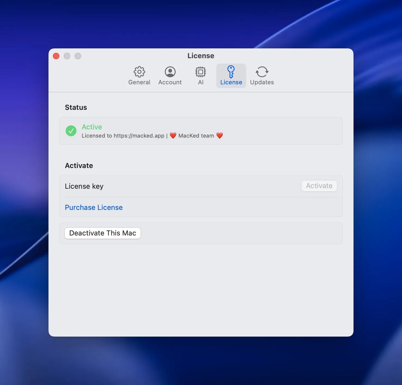Open Updates via the circular arrows icon
Screen dimensions: 402x385
click(262, 72)
